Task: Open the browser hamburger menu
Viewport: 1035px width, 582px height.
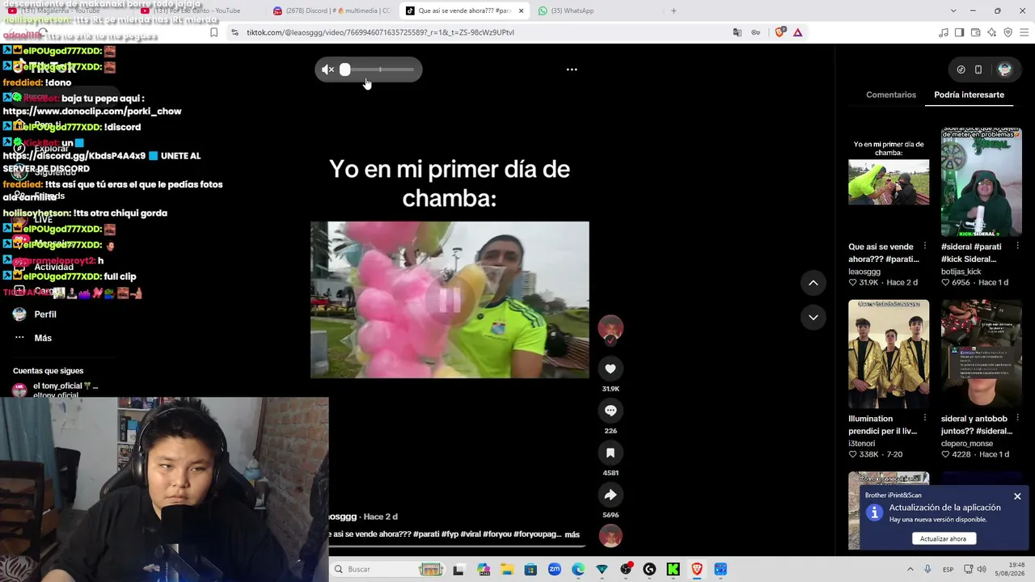Action: coord(1023,32)
